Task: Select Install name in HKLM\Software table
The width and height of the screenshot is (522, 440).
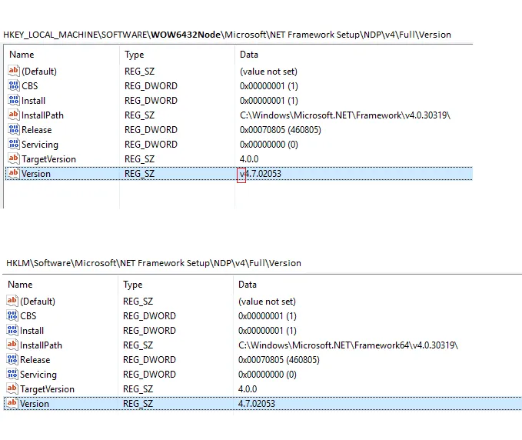Action: [x=32, y=331]
